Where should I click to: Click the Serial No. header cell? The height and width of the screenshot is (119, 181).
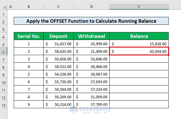click(29, 36)
